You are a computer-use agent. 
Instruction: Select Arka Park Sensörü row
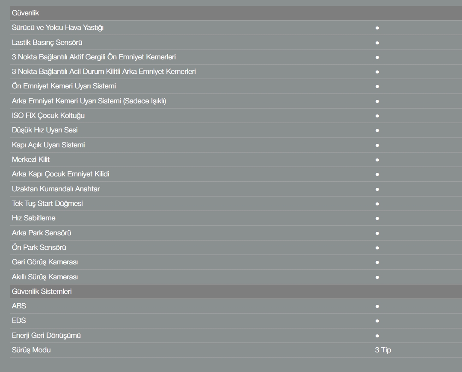[236, 233]
